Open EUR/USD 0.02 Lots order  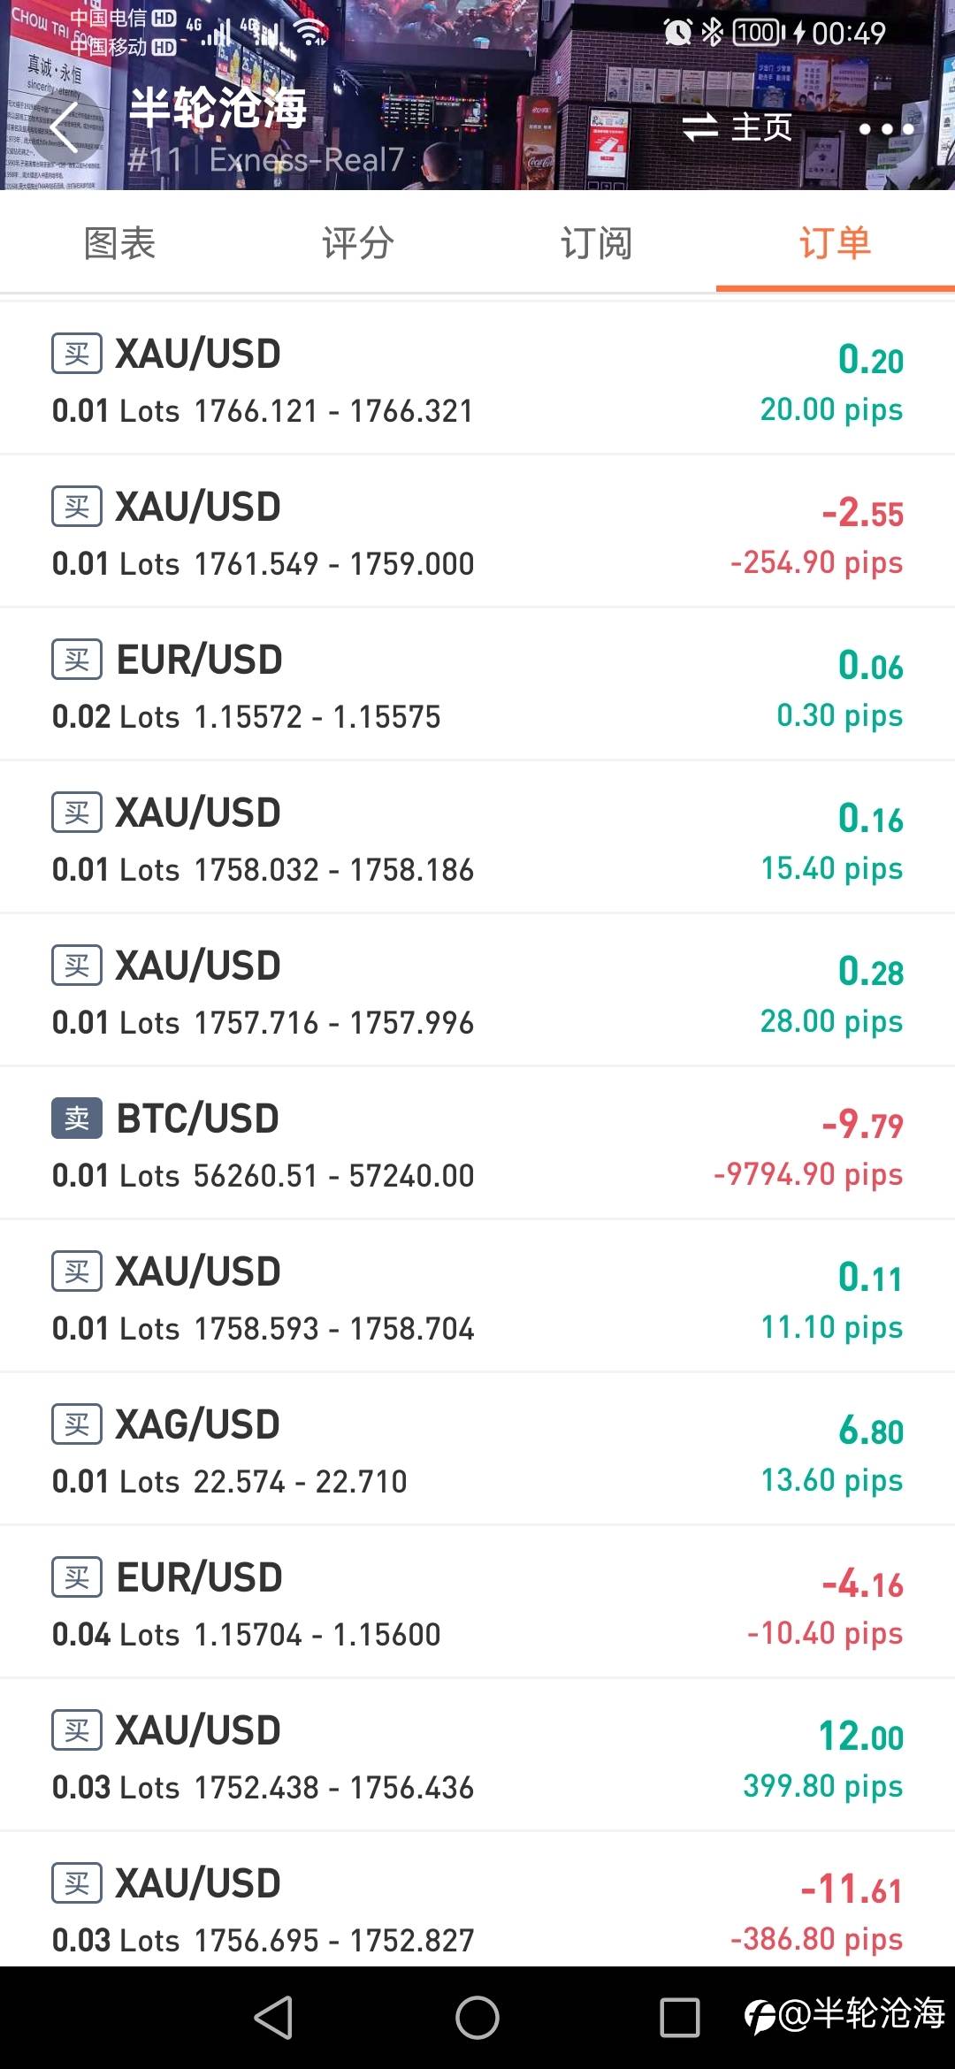click(x=477, y=685)
